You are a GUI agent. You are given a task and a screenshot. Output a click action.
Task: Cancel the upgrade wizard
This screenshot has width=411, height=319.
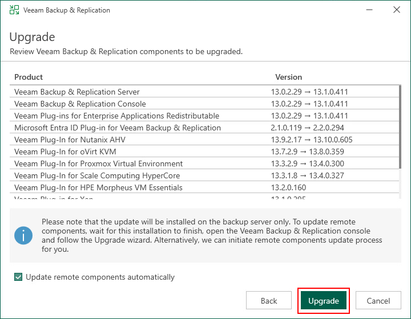point(378,300)
